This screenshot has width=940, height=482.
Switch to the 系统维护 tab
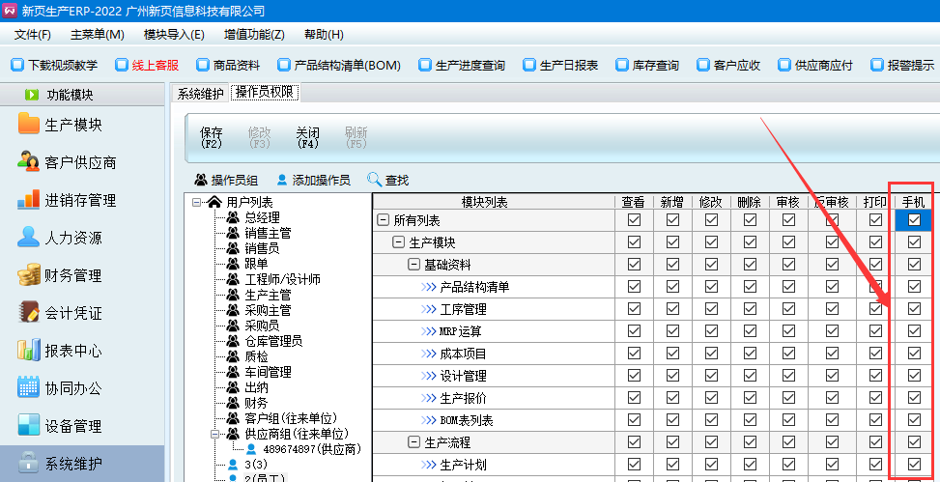[x=200, y=94]
